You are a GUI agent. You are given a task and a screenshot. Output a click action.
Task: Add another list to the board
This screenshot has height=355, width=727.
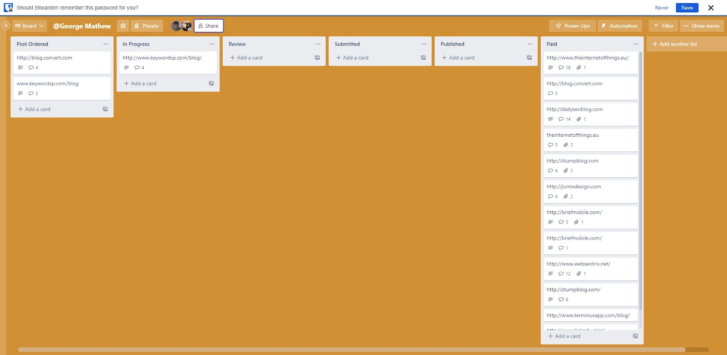pos(687,44)
